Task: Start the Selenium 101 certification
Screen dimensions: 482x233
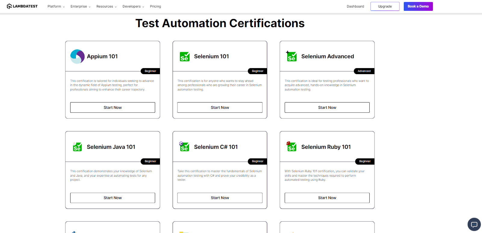Action: point(220,108)
